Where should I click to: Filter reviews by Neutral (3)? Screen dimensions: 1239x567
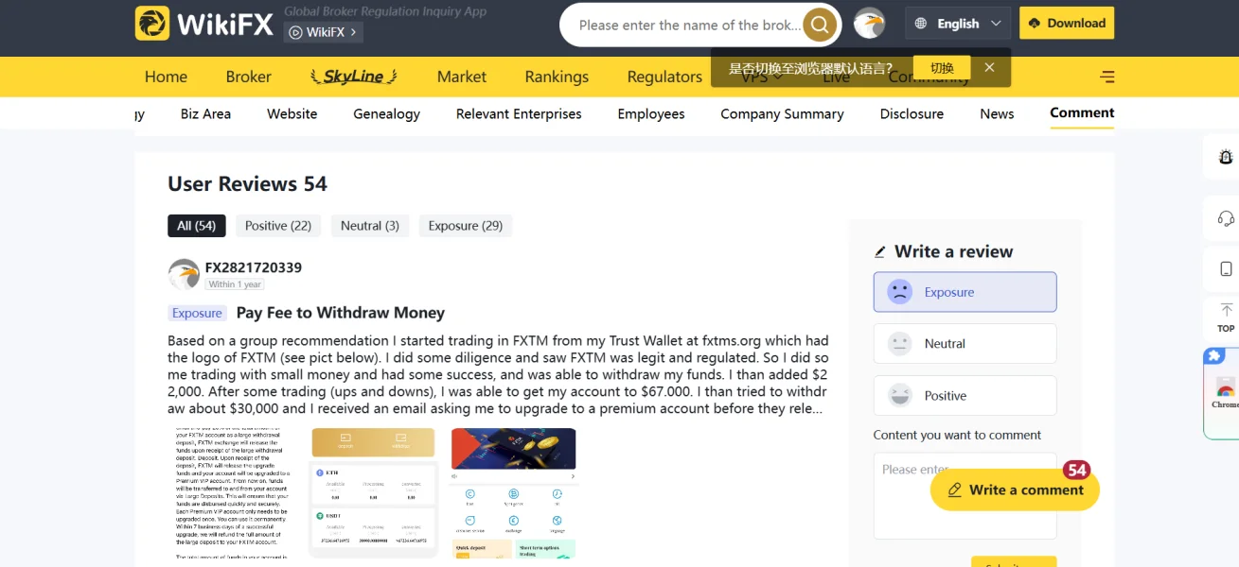click(370, 226)
